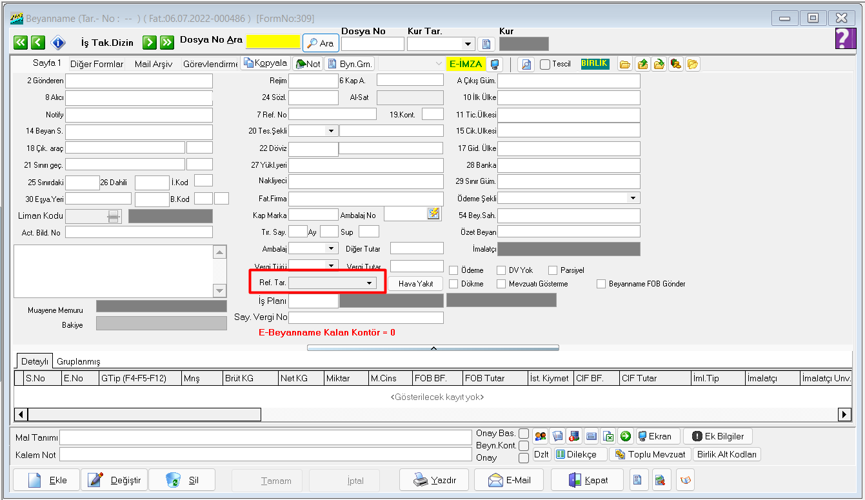Click the two-person users icon
The width and height of the screenshot is (865, 500).
[x=541, y=436]
